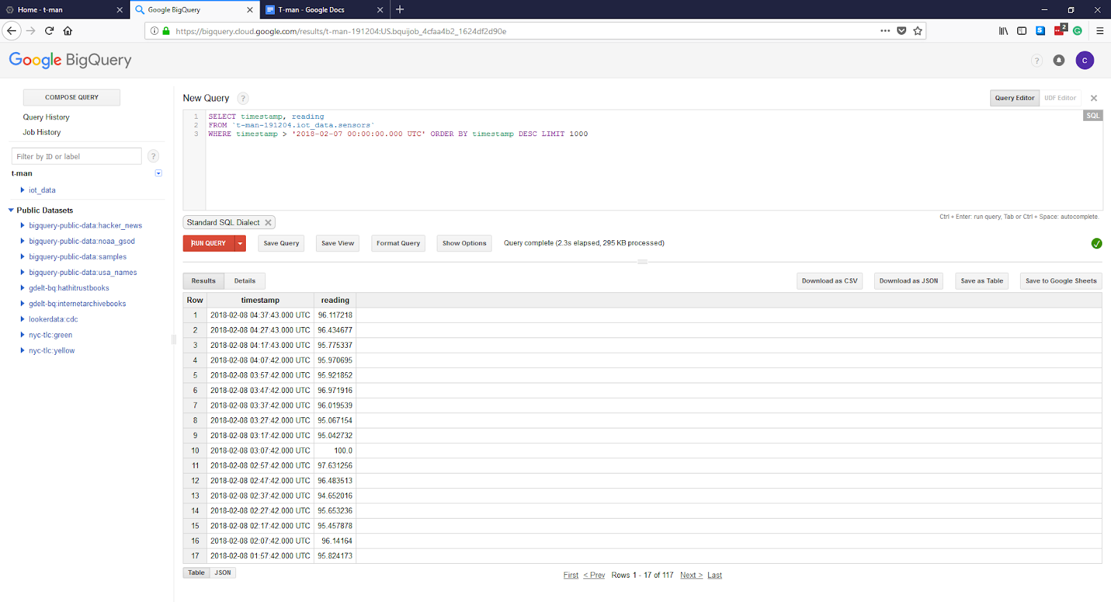1111x602 pixels.
Task: Open the browser home page icon
Action: click(x=68, y=31)
